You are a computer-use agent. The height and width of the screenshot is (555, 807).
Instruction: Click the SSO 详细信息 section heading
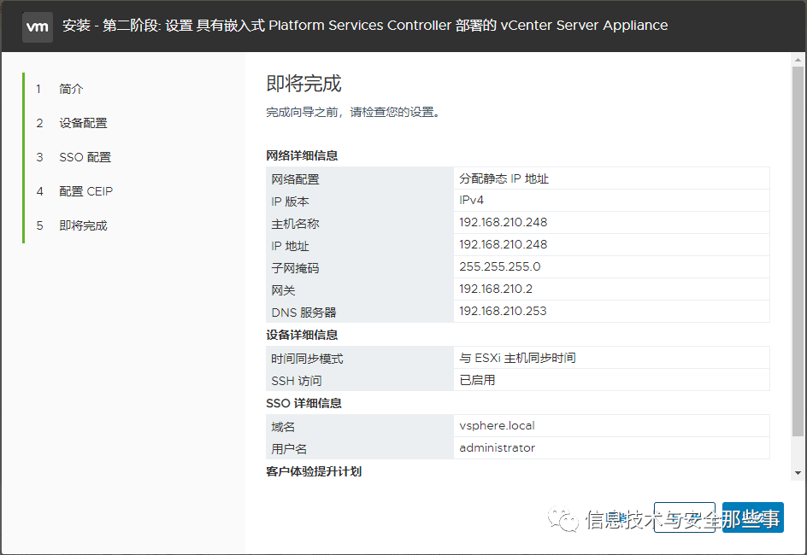tap(303, 403)
